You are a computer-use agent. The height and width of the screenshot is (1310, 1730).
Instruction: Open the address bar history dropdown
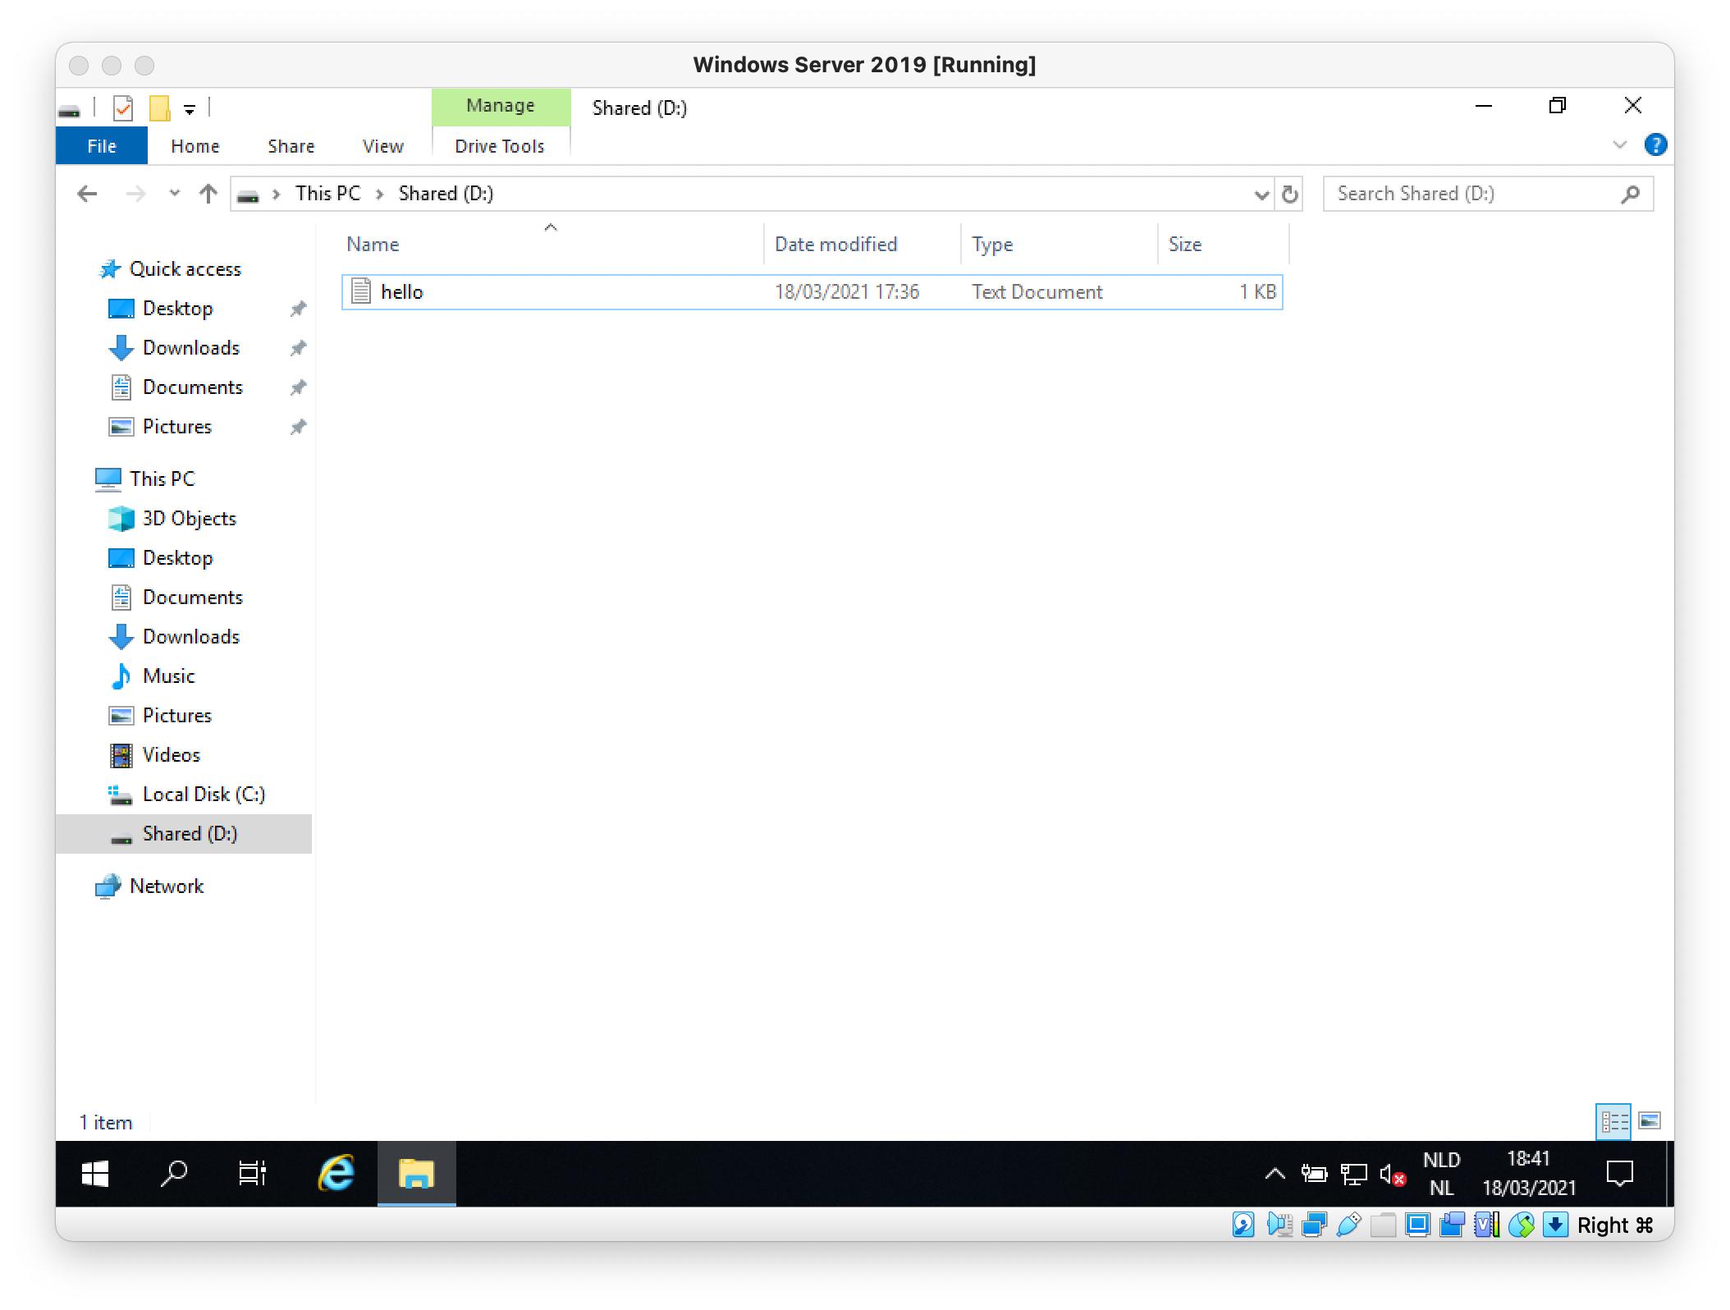pyautogui.click(x=1261, y=195)
